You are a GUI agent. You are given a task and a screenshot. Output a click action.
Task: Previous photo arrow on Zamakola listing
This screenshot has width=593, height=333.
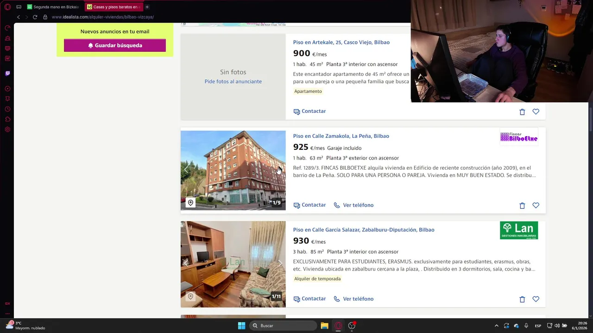click(186, 170)
